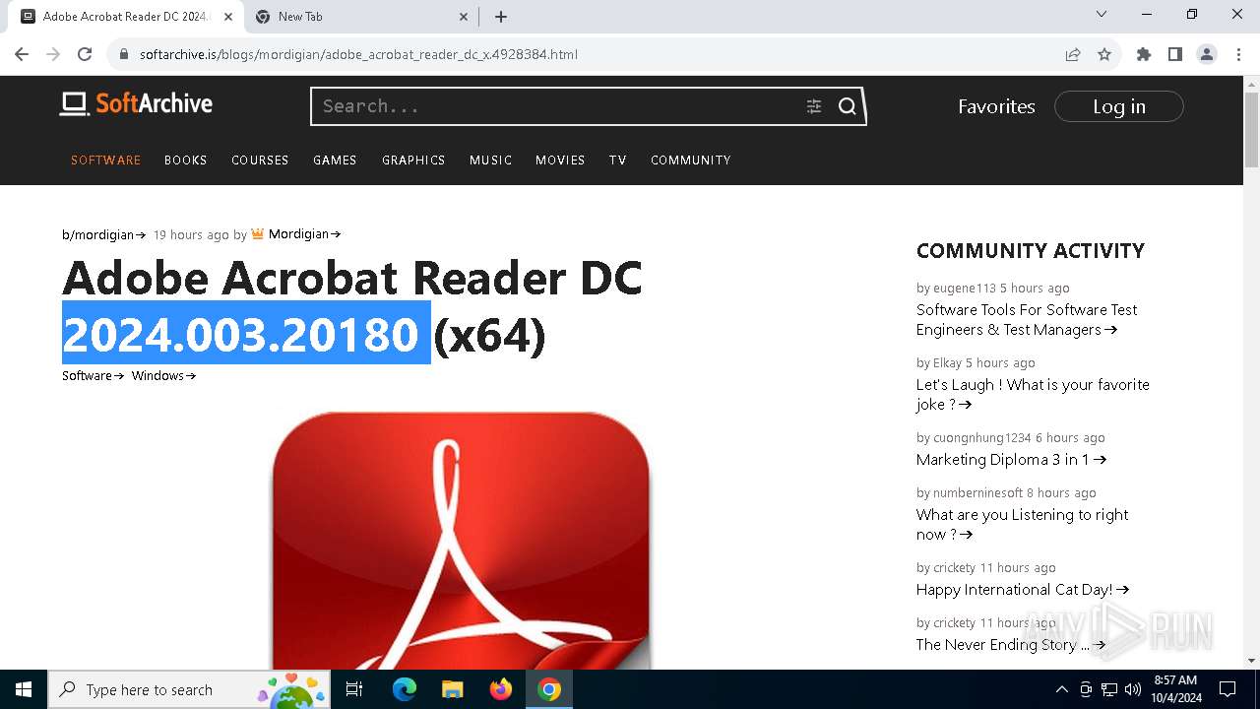Open the tab search chevron
The width and height of the screenshot is (1260, 709).
click(1102, 14)
